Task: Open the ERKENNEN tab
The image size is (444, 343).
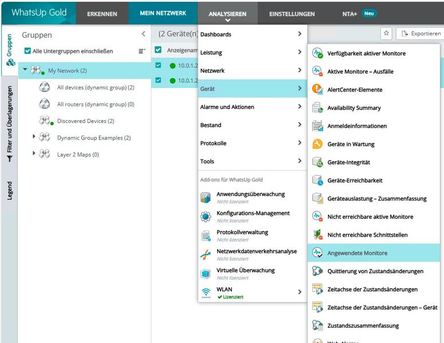Action: (x=102, y=14)
